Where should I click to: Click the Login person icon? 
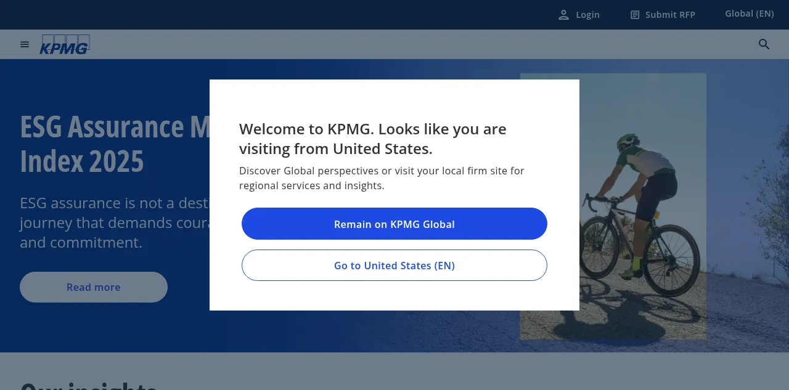[x=563, y=15]
